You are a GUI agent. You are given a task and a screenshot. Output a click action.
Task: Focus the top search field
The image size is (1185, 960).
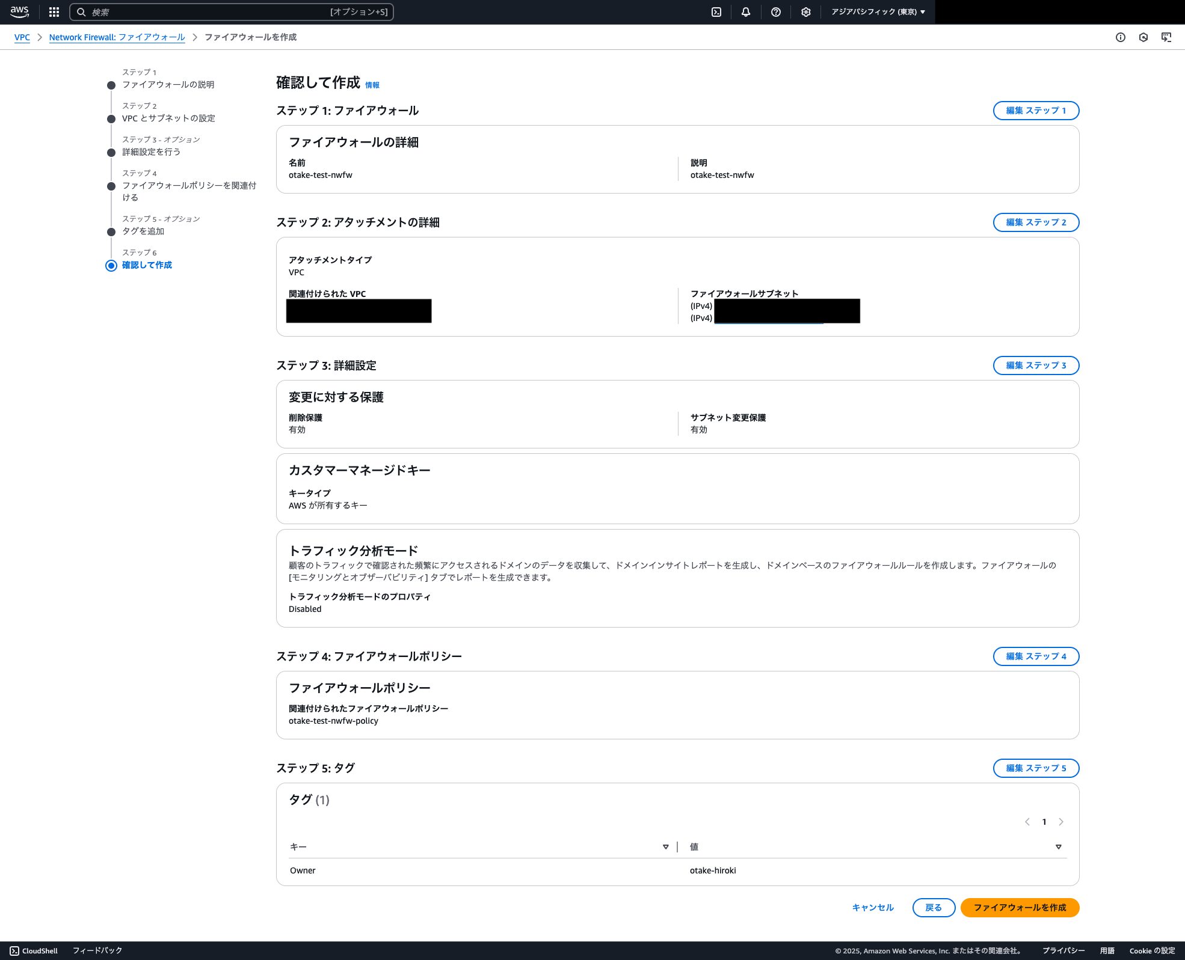pos(232,12)
